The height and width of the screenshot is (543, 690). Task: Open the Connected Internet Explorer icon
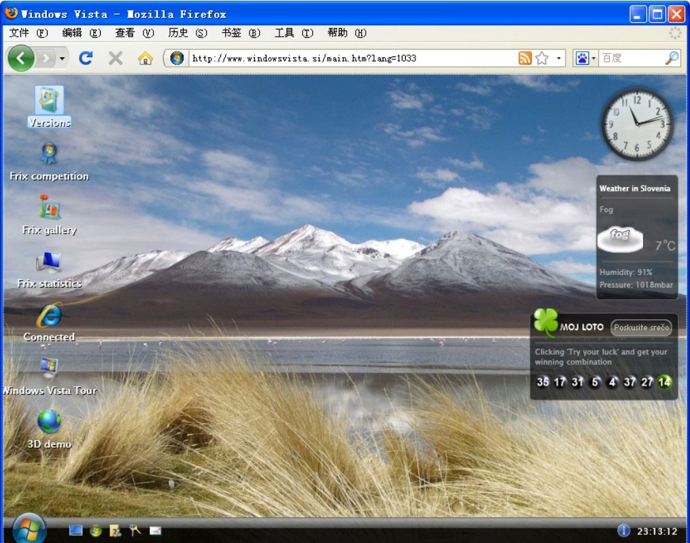point(49,323)
